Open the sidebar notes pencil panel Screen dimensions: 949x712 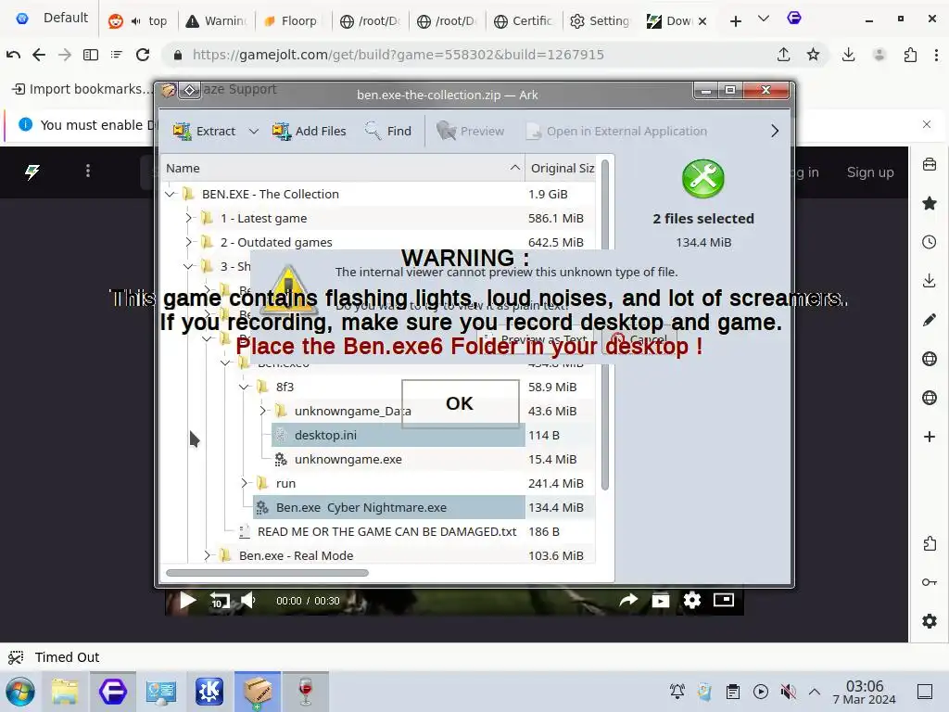coord(930,320)
